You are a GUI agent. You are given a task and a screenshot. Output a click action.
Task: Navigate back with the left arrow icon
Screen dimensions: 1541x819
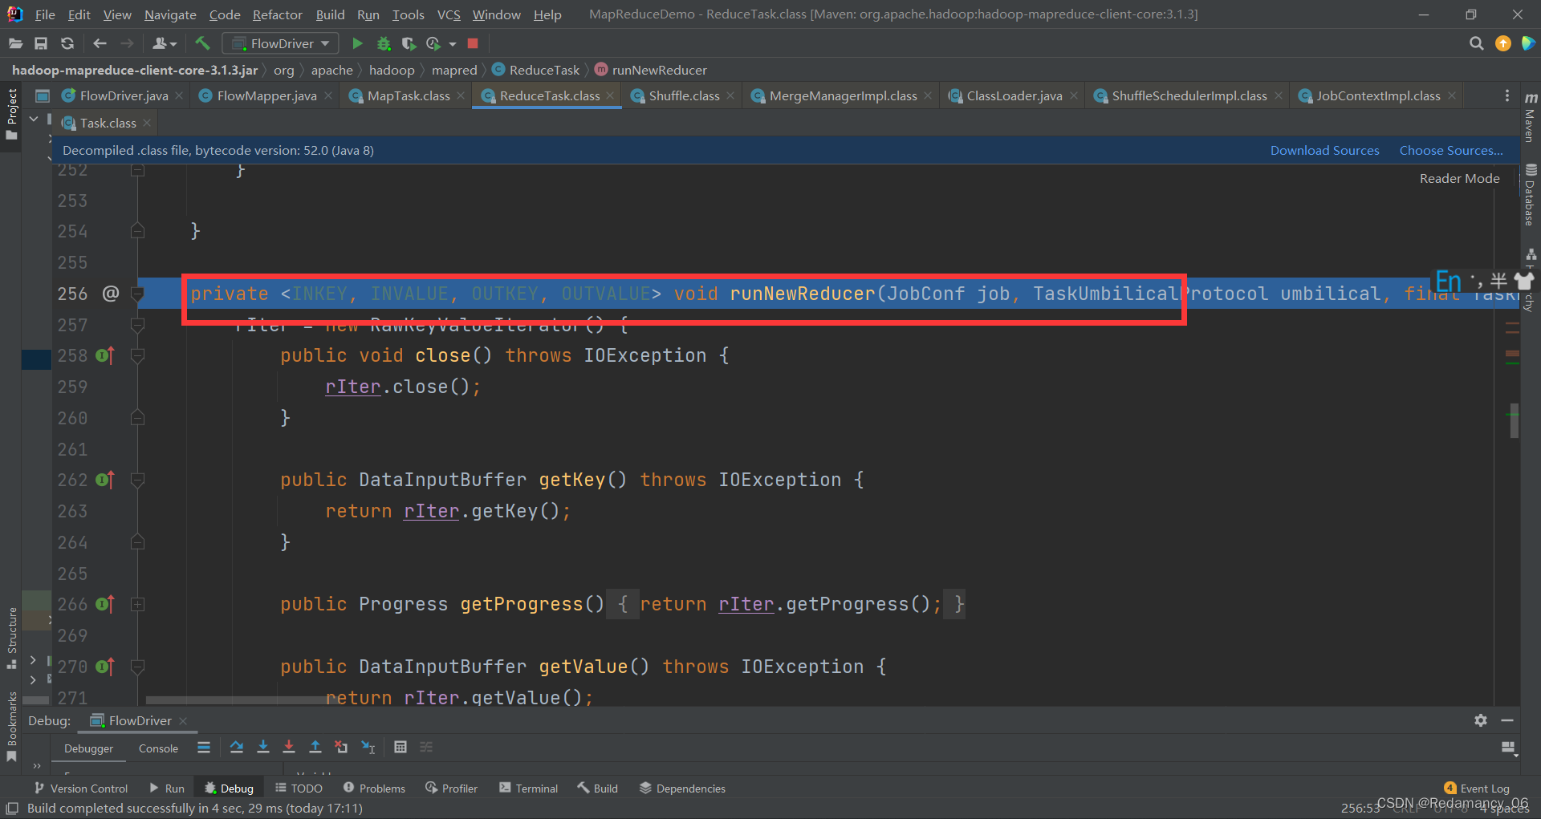[x=100, y=43]
